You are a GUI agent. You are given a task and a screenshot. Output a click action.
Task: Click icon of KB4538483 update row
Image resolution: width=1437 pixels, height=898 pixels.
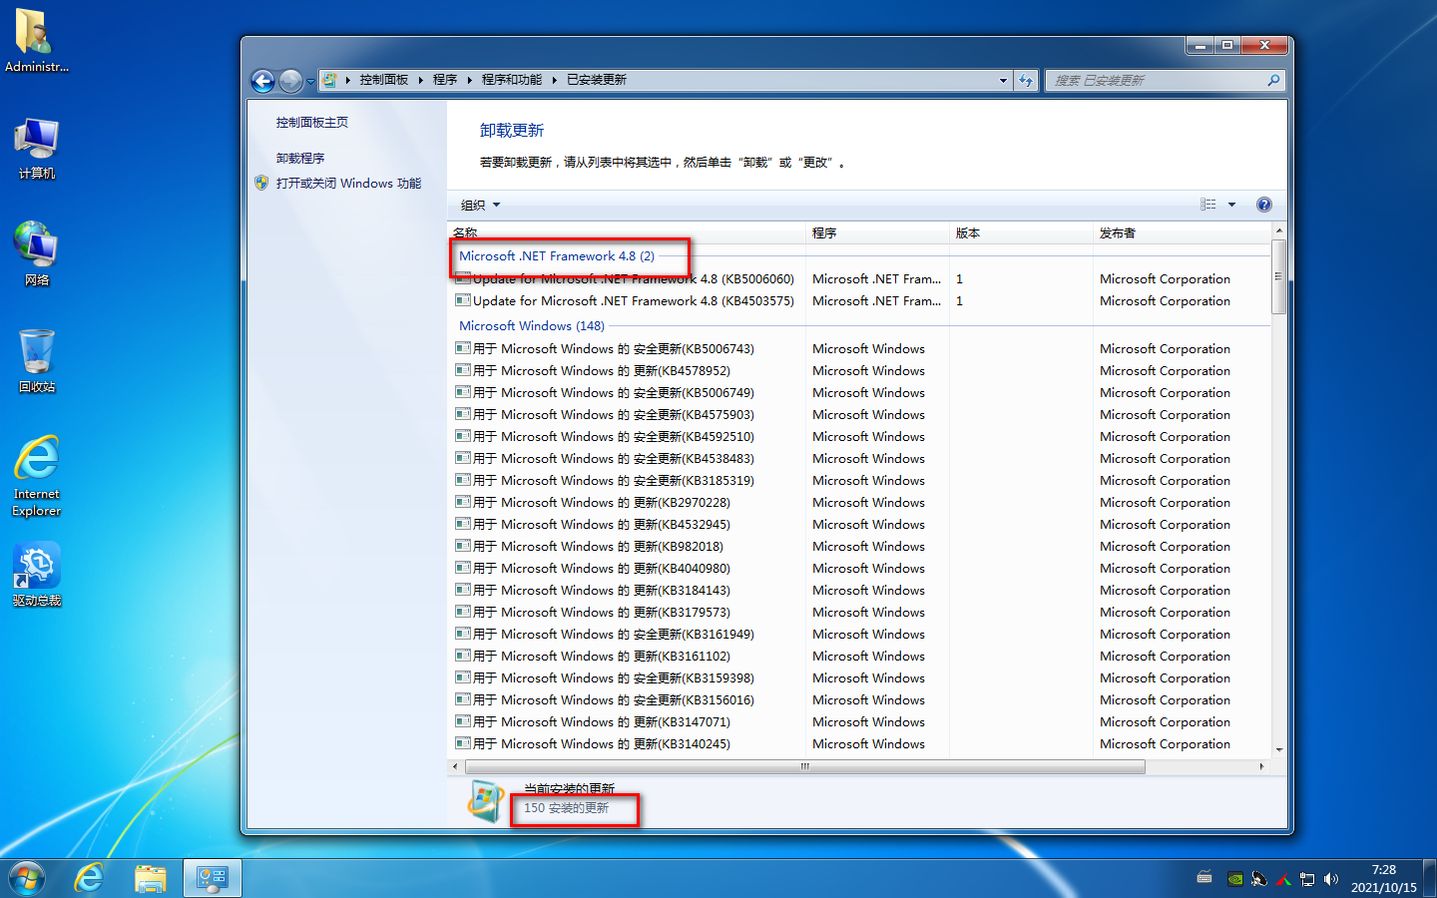pos(463,458)
